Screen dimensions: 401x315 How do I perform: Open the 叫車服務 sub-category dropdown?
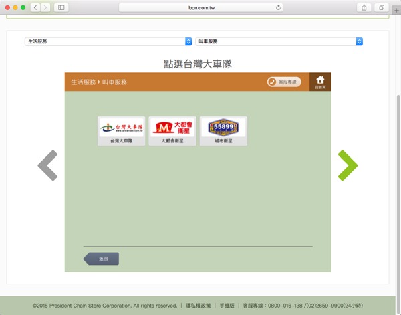point(279,41)
